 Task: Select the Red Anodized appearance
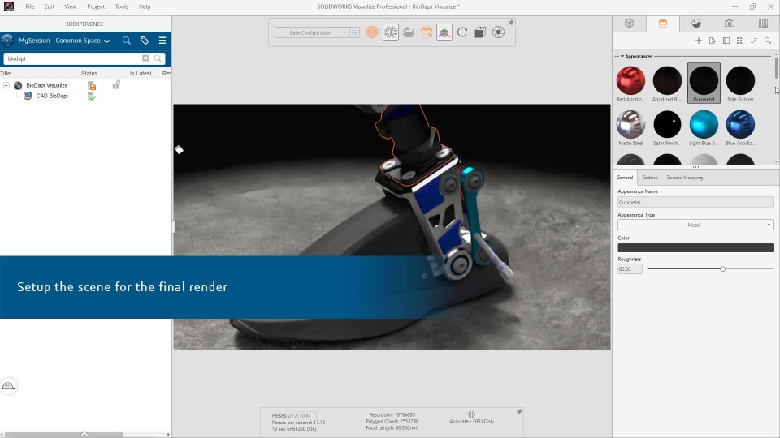click(630, 84)
